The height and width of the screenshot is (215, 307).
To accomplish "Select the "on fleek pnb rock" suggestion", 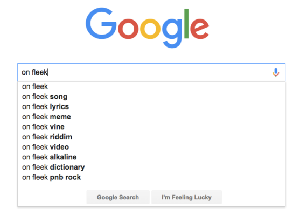I will click(151, 177).
